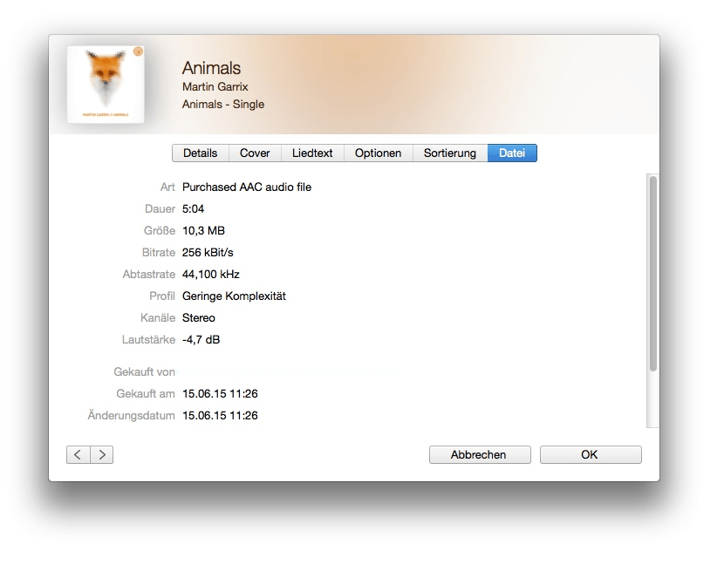The image size is (724, 565).
Task: Switch to the Optionen tab
Action: tap(379, 153)
